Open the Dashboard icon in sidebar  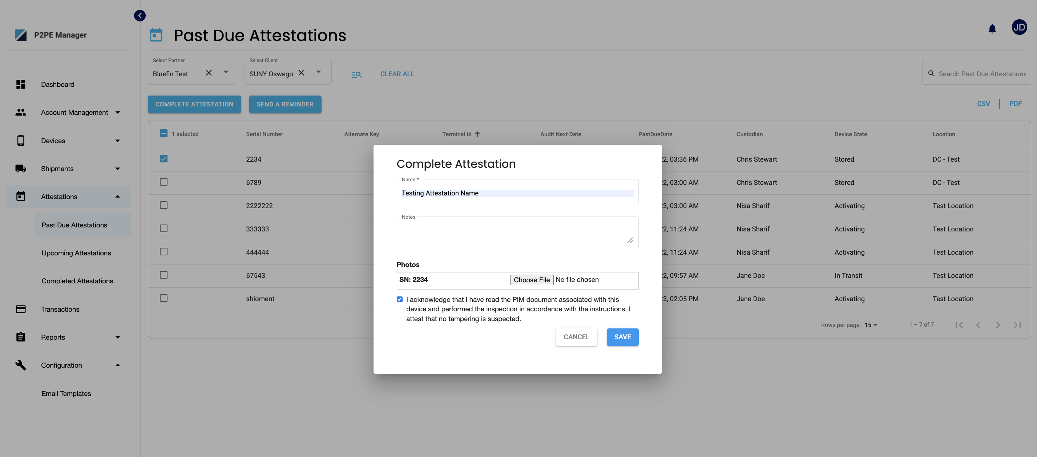click(21, 84)
